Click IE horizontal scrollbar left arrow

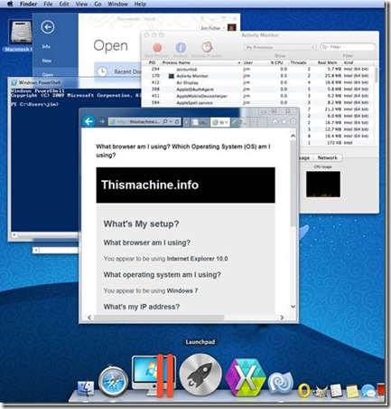tap(89, 318)
